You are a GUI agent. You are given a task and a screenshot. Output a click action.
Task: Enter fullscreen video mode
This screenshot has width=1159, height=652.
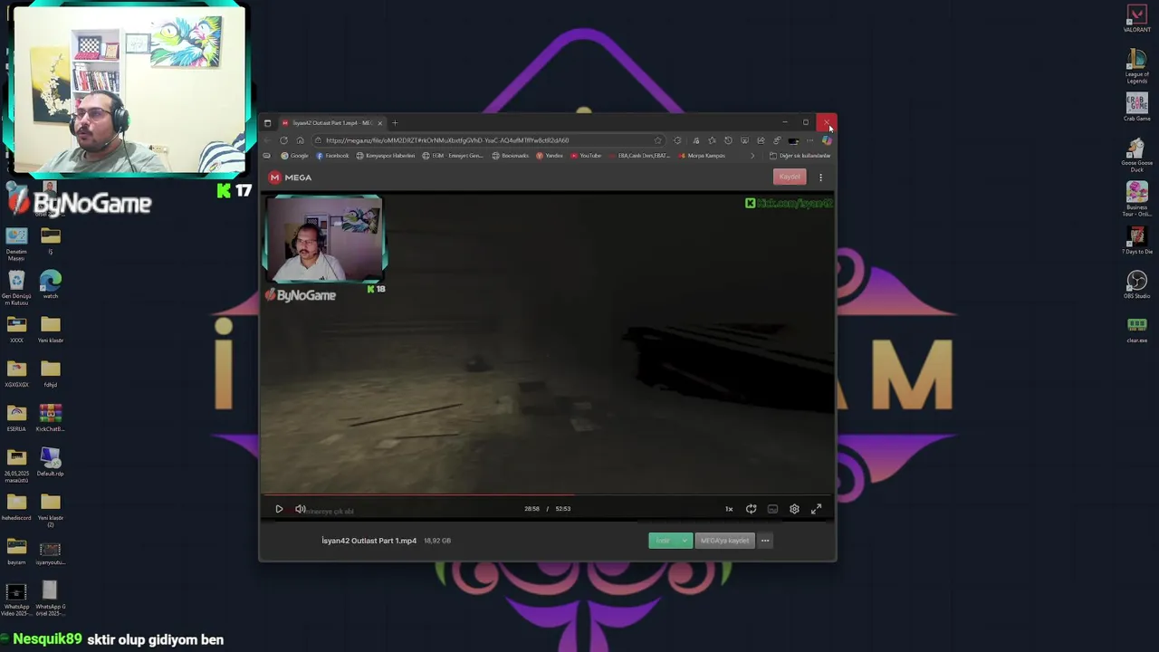click(x=816, y=509)
